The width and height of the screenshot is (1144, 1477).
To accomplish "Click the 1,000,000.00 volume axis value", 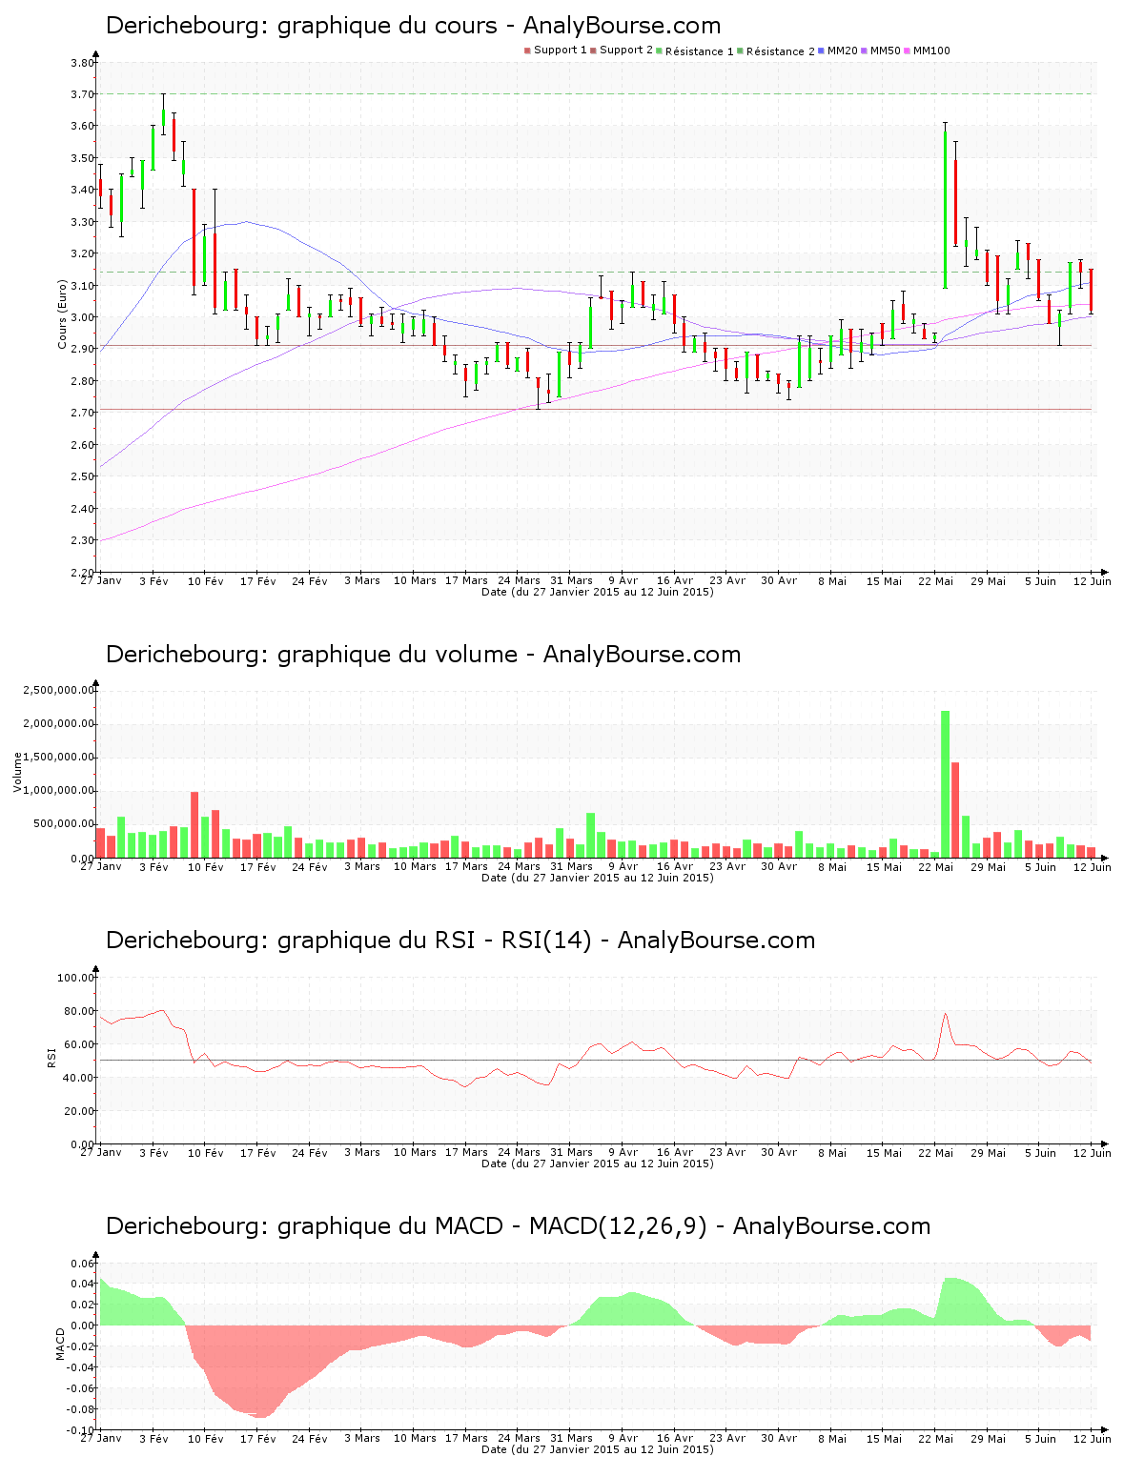I will tap(58, 791).
